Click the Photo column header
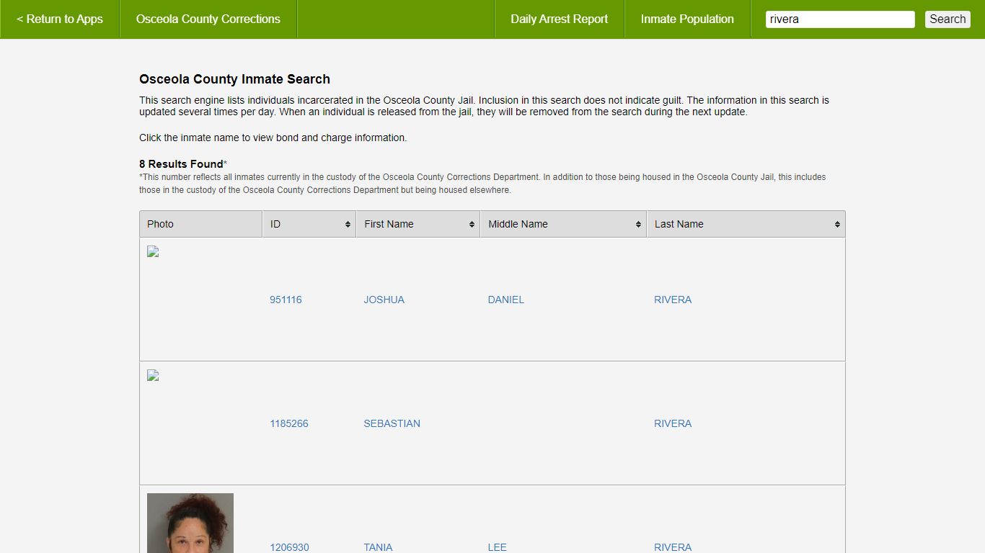This screenshot has height=553, width=985. pos(201,224)
